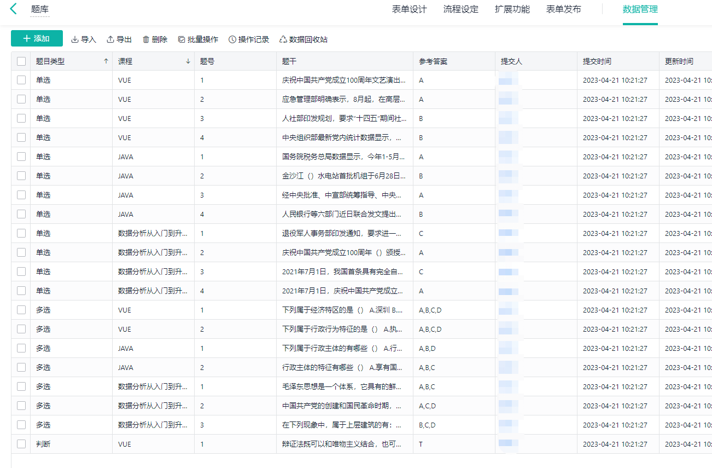Switch to the 表单设计 tab
The image size is (712, 468).
coord(409,9)
